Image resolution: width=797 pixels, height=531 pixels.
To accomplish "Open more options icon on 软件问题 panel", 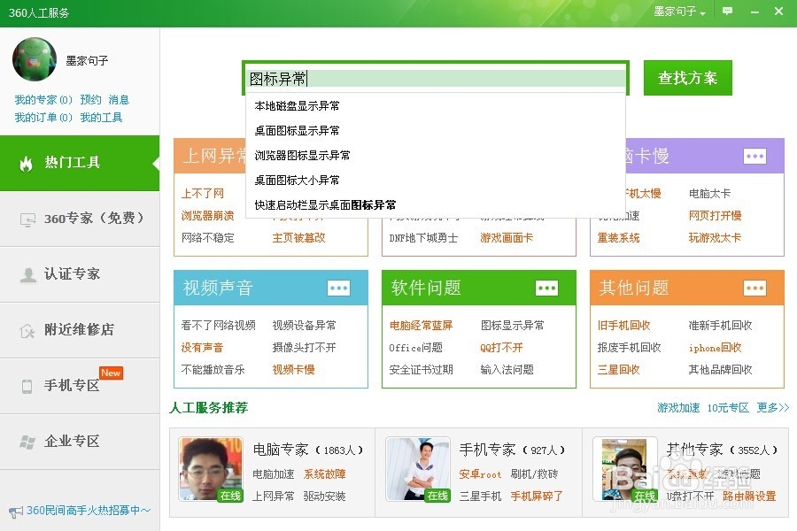I will 546,287.
